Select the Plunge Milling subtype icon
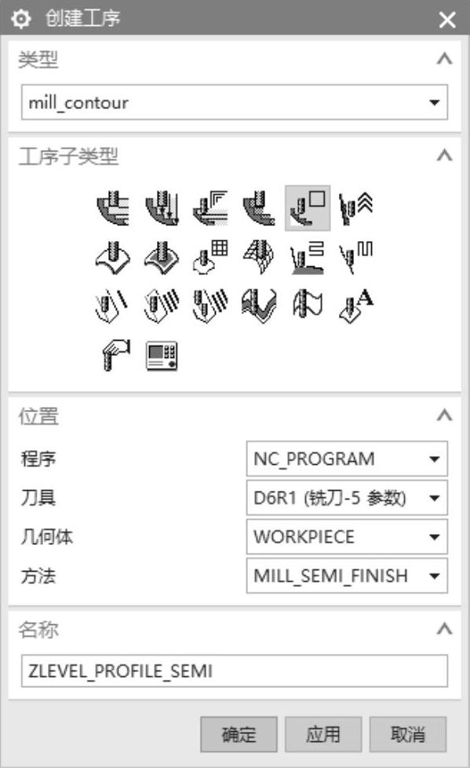The image size is (470, 768). pos(162,208)
